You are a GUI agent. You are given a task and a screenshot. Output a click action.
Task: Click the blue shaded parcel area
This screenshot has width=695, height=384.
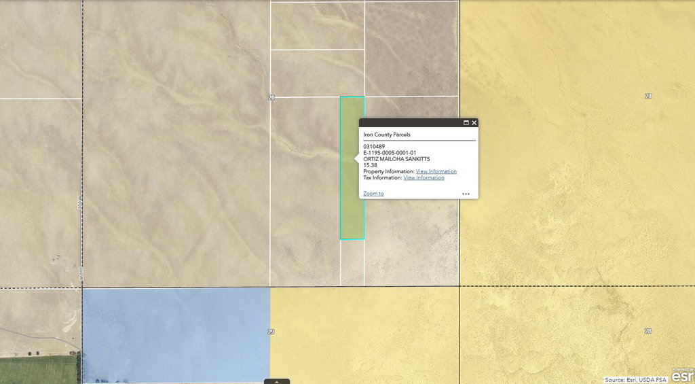click(176, 335)
